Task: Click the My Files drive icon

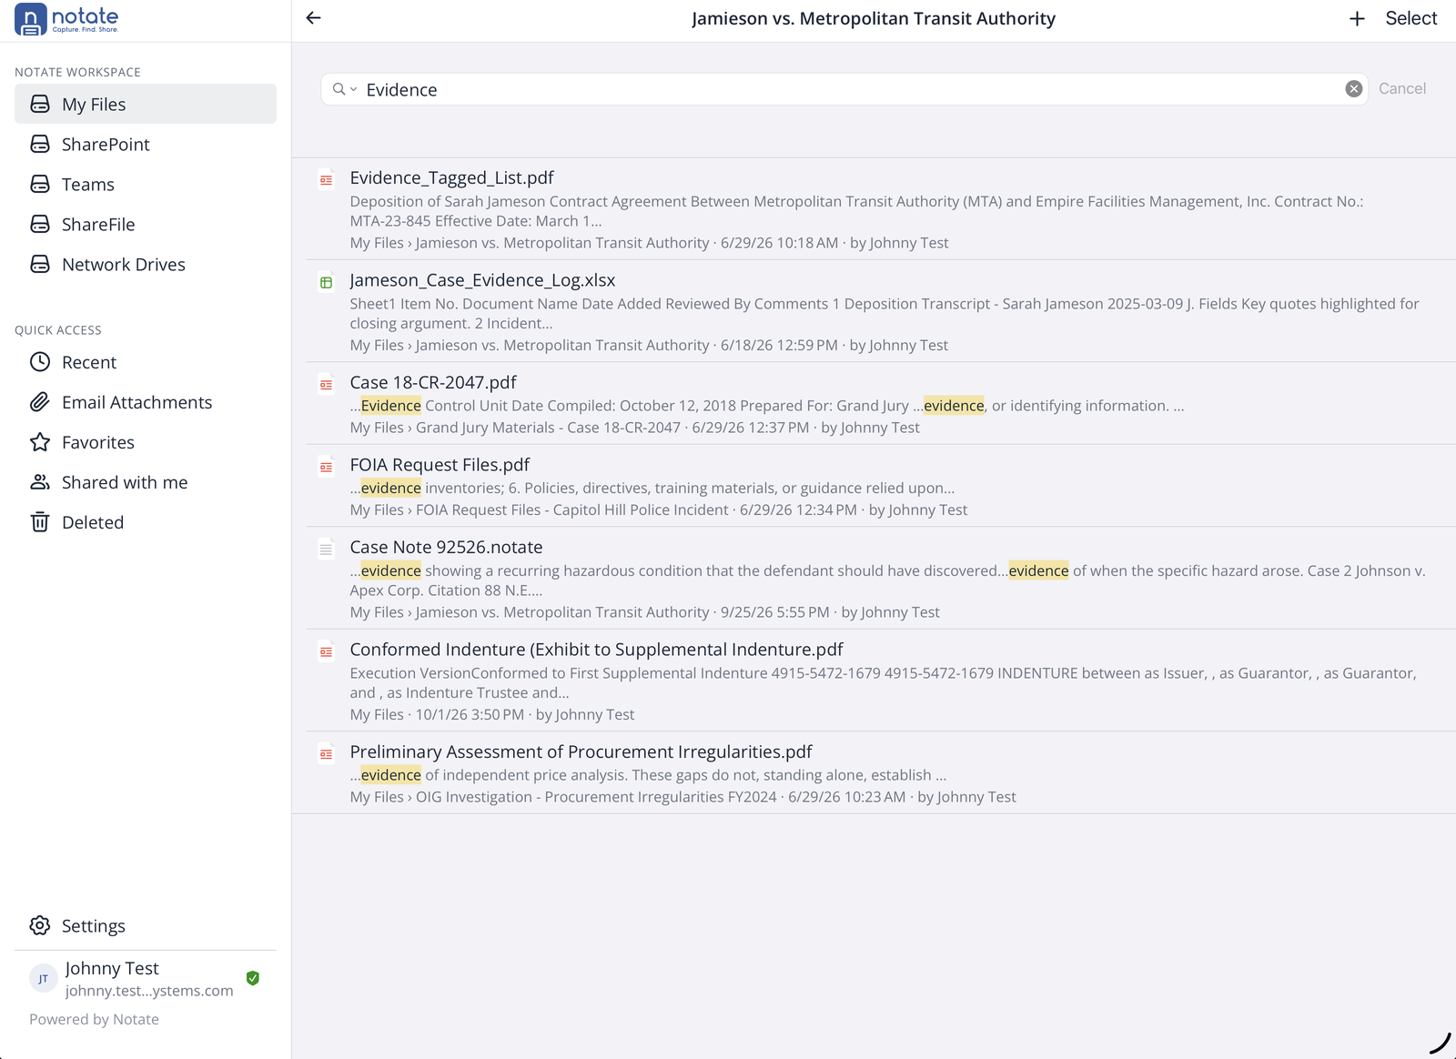Action: 40,104
